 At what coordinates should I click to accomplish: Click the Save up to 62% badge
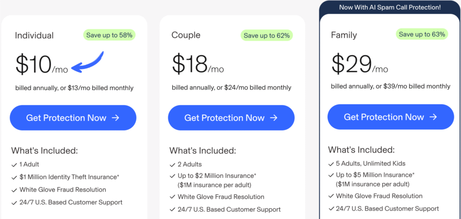(267, 35)
